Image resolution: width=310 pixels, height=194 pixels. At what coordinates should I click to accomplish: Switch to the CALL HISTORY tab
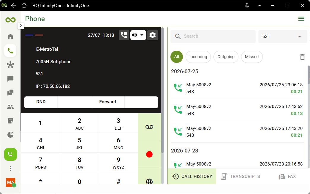pyautogui.click(x=192, y=176)
